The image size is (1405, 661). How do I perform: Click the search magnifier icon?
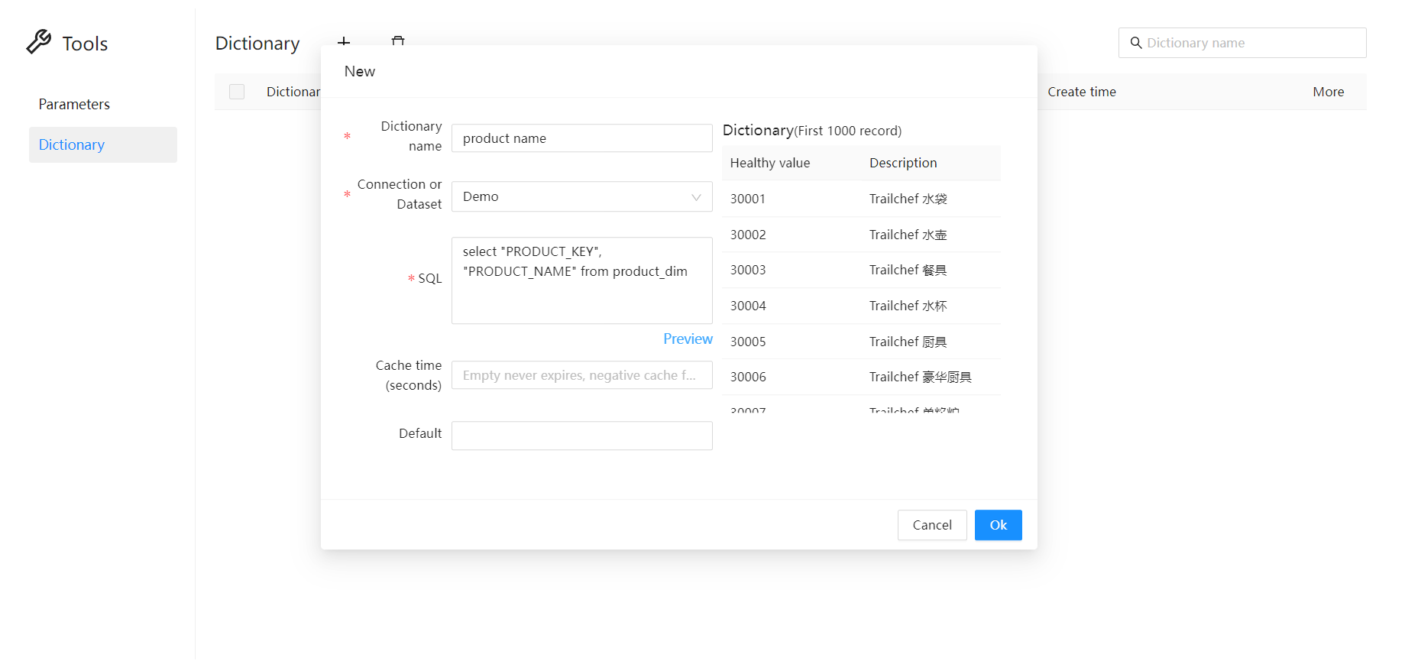click(x=1136, y=43)
